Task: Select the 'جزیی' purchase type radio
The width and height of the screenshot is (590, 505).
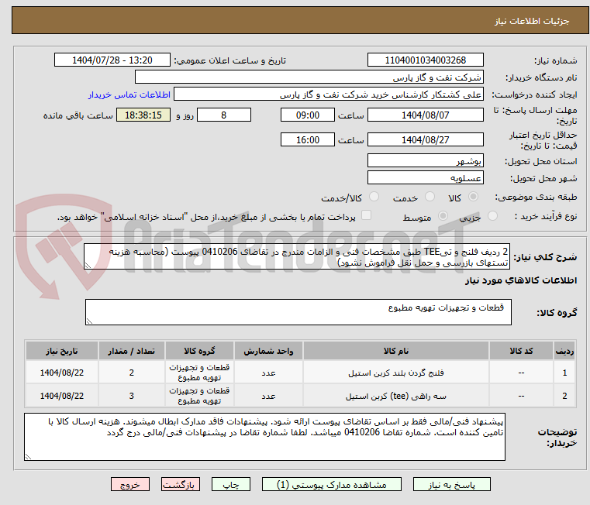Action: [x=494, y=217]
